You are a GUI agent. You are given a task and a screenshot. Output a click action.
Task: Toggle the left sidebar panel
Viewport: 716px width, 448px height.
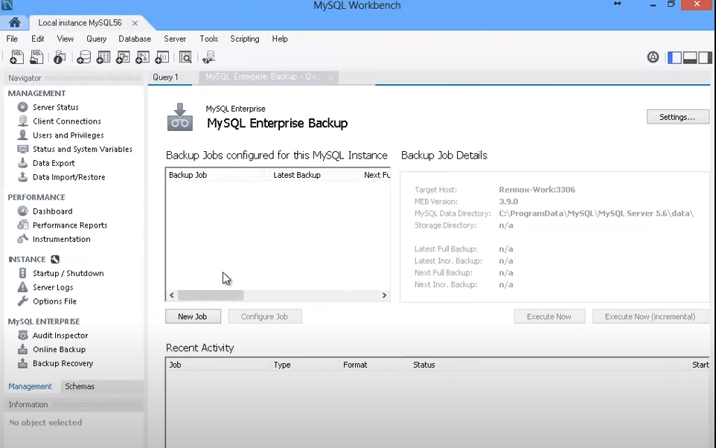(x=674, y=57)
